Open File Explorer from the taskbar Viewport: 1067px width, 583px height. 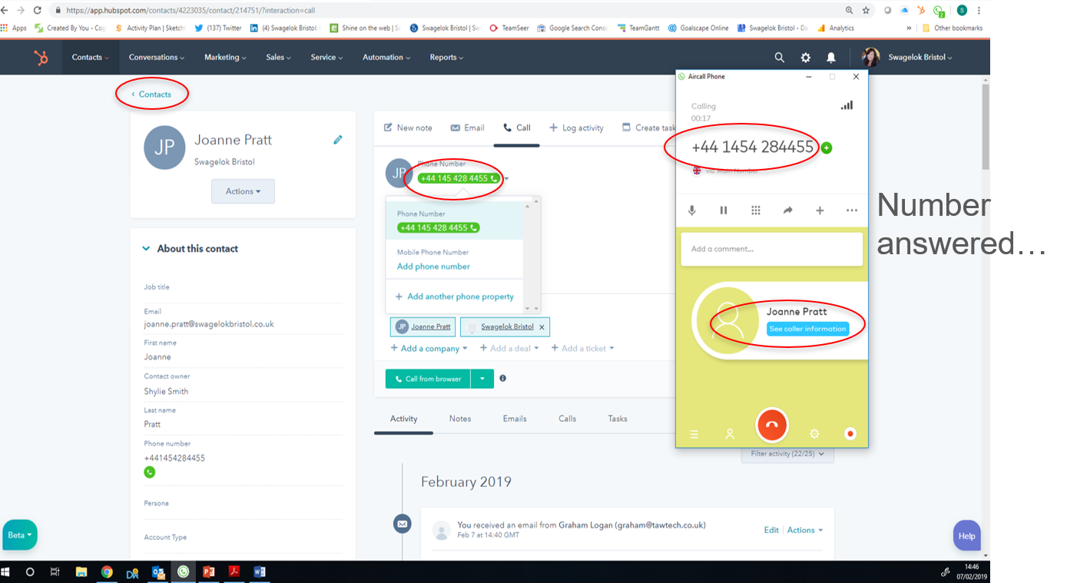tap(81, 572)
